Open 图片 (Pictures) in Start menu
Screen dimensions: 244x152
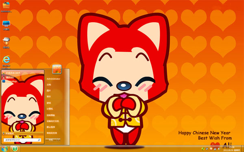(x=49, y=90)
